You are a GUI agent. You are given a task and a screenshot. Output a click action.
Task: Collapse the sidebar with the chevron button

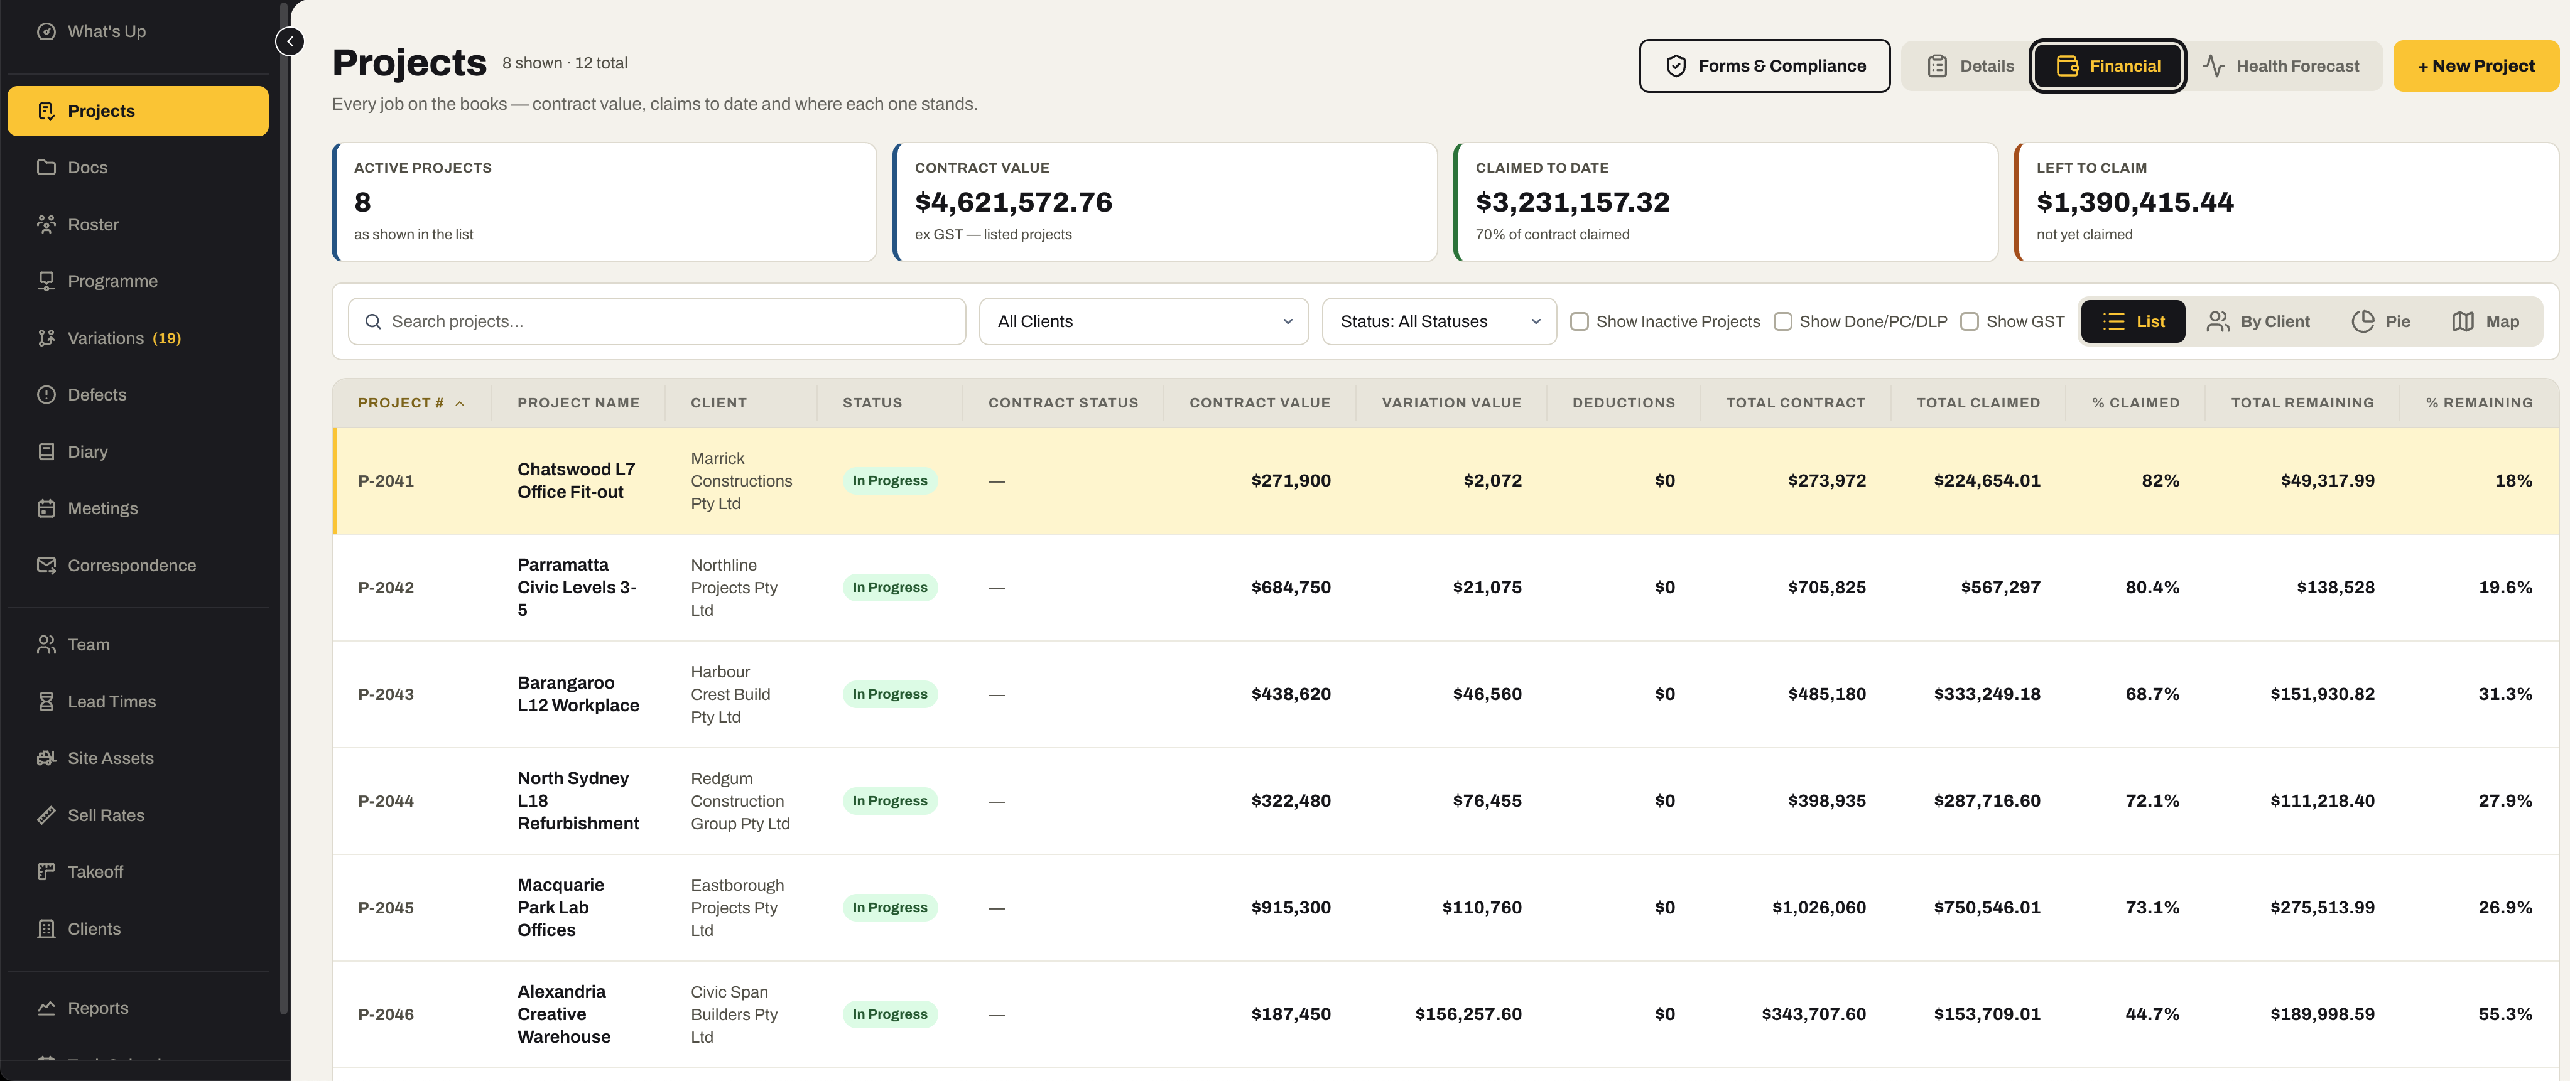click(x=290, y=41)
